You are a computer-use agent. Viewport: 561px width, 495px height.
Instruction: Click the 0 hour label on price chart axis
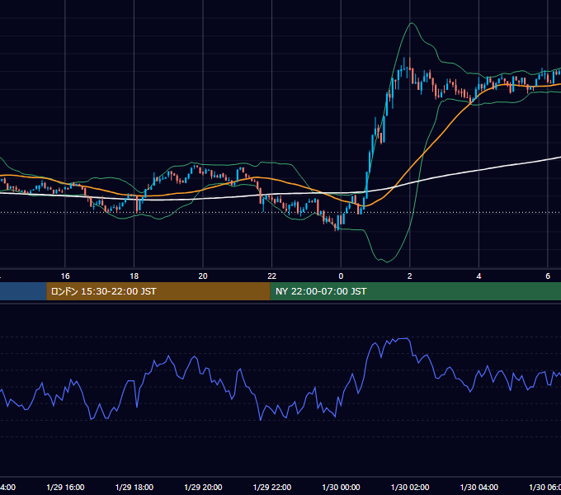click(341, 276)
